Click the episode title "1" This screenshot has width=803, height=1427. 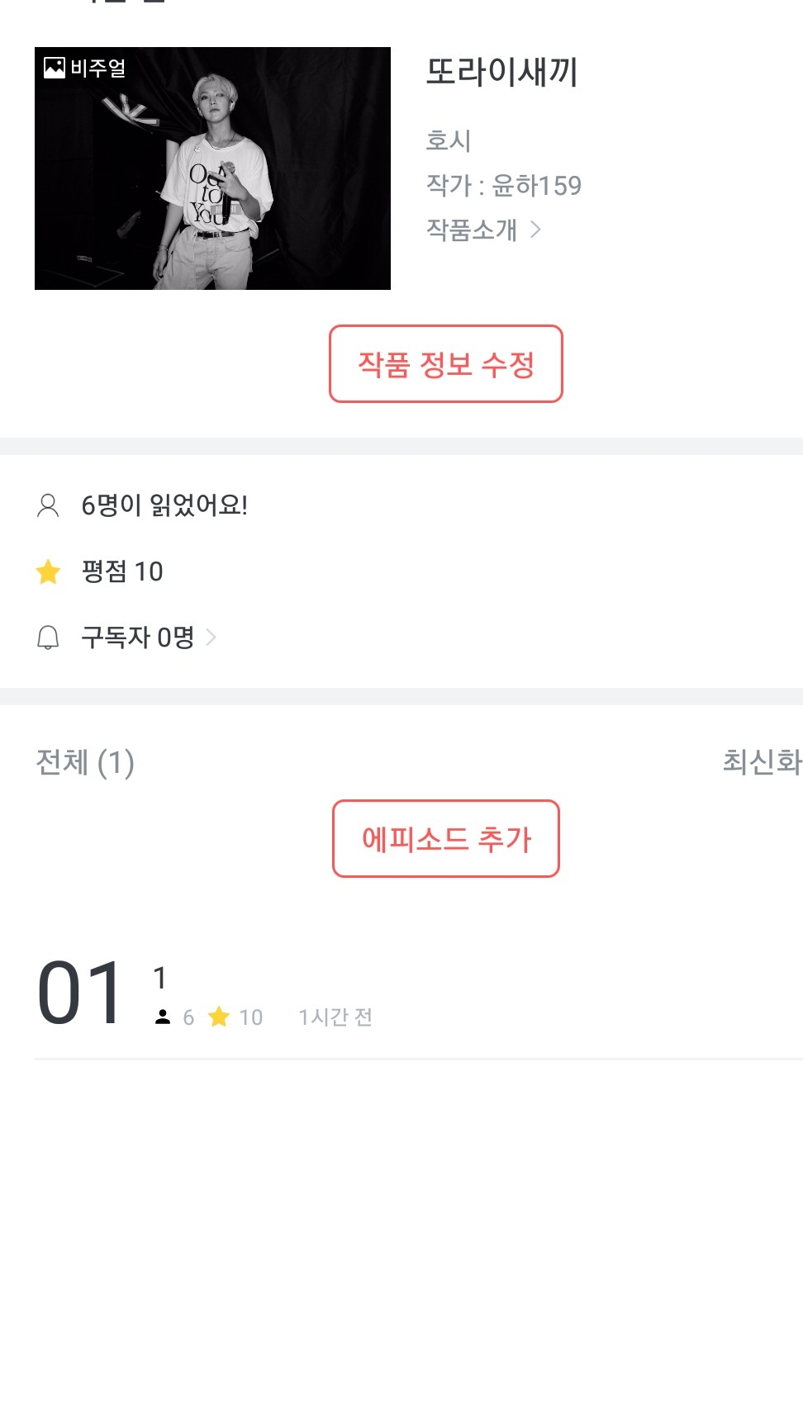tap(160, 979)
